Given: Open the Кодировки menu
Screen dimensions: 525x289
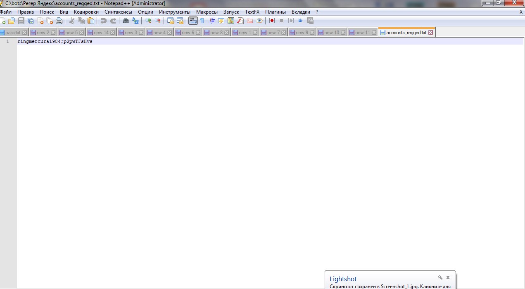Looking at the screenshot, I should tap(86, 12).
